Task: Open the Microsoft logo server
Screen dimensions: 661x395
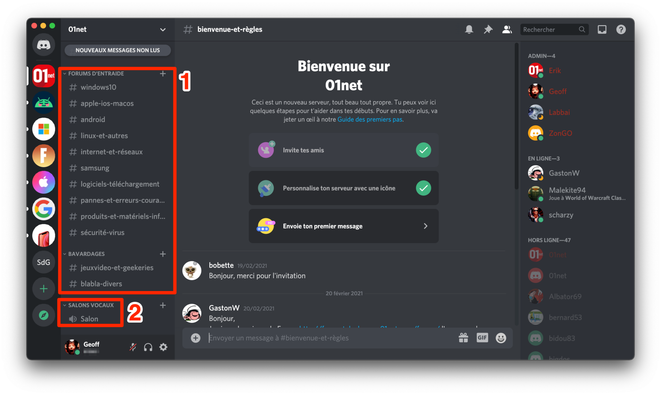Action: 44,129
